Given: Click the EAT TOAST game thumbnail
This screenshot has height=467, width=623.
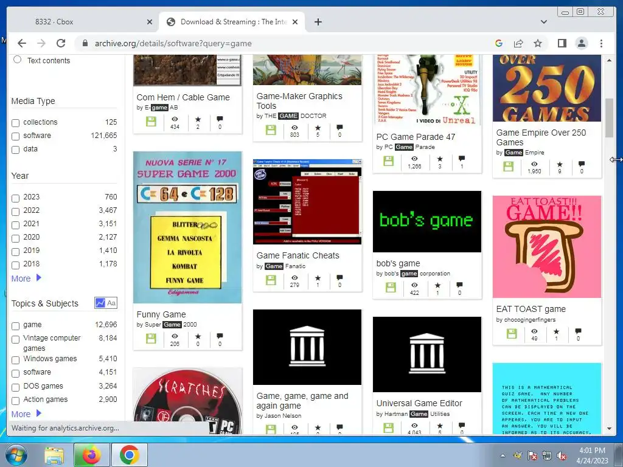Looking at the screenshot, I should tap(547, 247).
